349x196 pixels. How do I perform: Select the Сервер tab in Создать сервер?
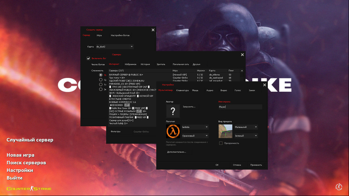click(x=86, y=35)
